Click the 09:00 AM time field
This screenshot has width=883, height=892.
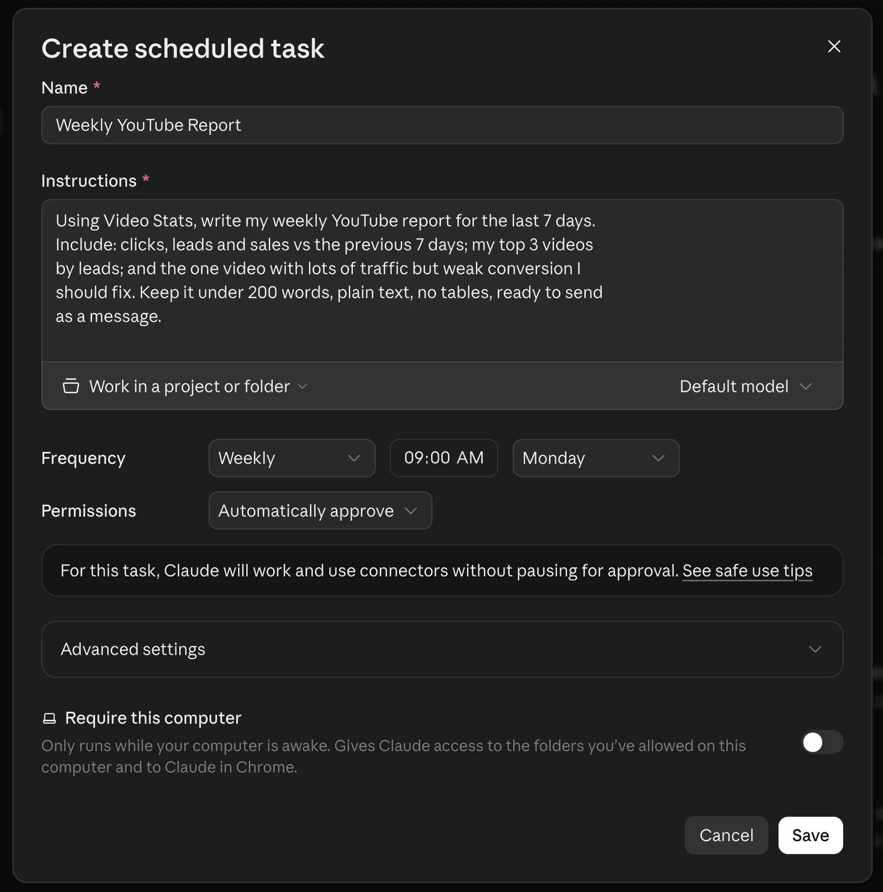(444, 458)
